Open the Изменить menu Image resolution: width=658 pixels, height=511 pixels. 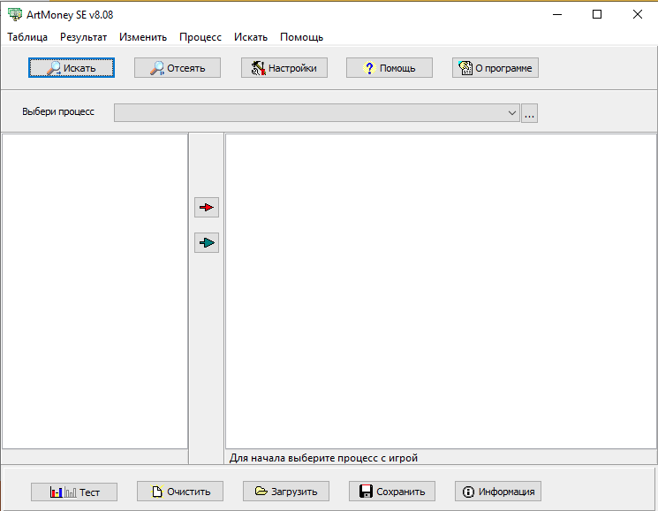pyautogui.click(x=143, y=37)
